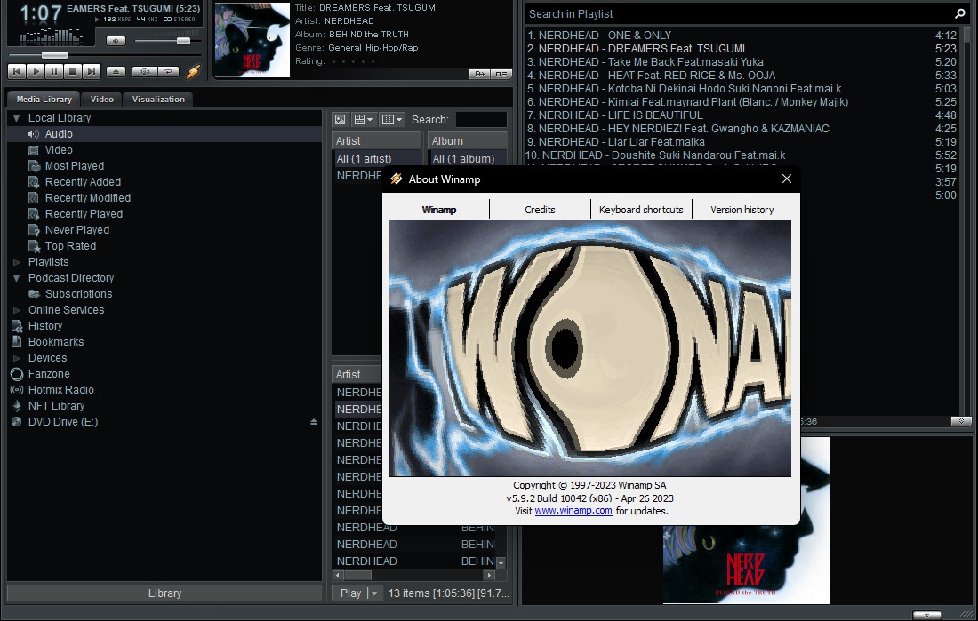Open the dropdown arrow beside the Play button
Viewport: 978px width, 621px height.
pyautogui.click(x=374, y=593)
